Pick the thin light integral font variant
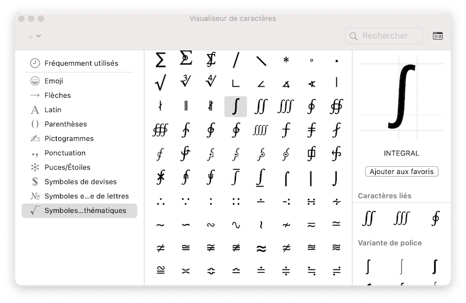 (401, 266)
